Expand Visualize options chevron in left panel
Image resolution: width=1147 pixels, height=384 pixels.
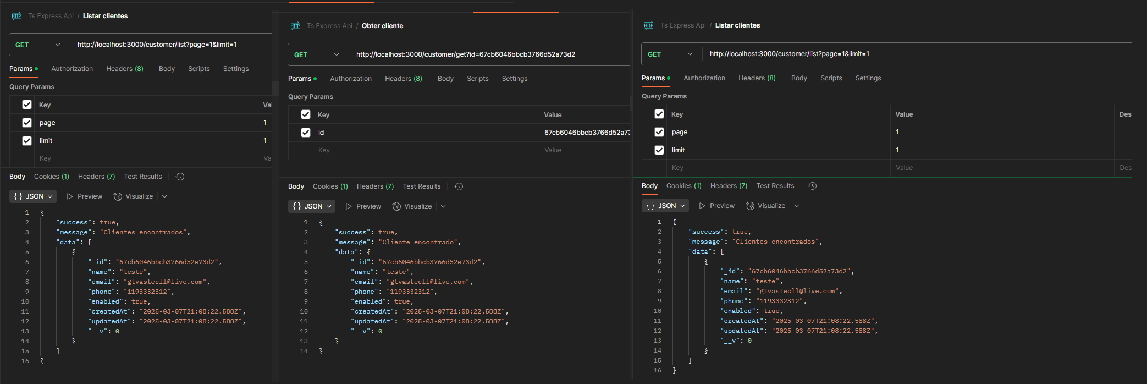click(x=164, y=196)
